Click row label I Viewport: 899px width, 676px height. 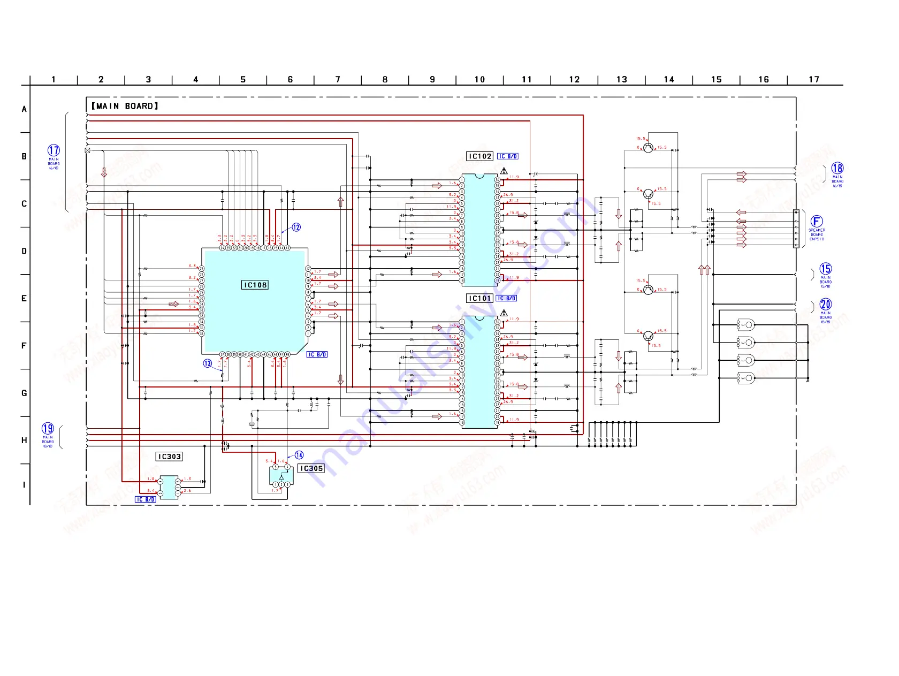point(24,485)
